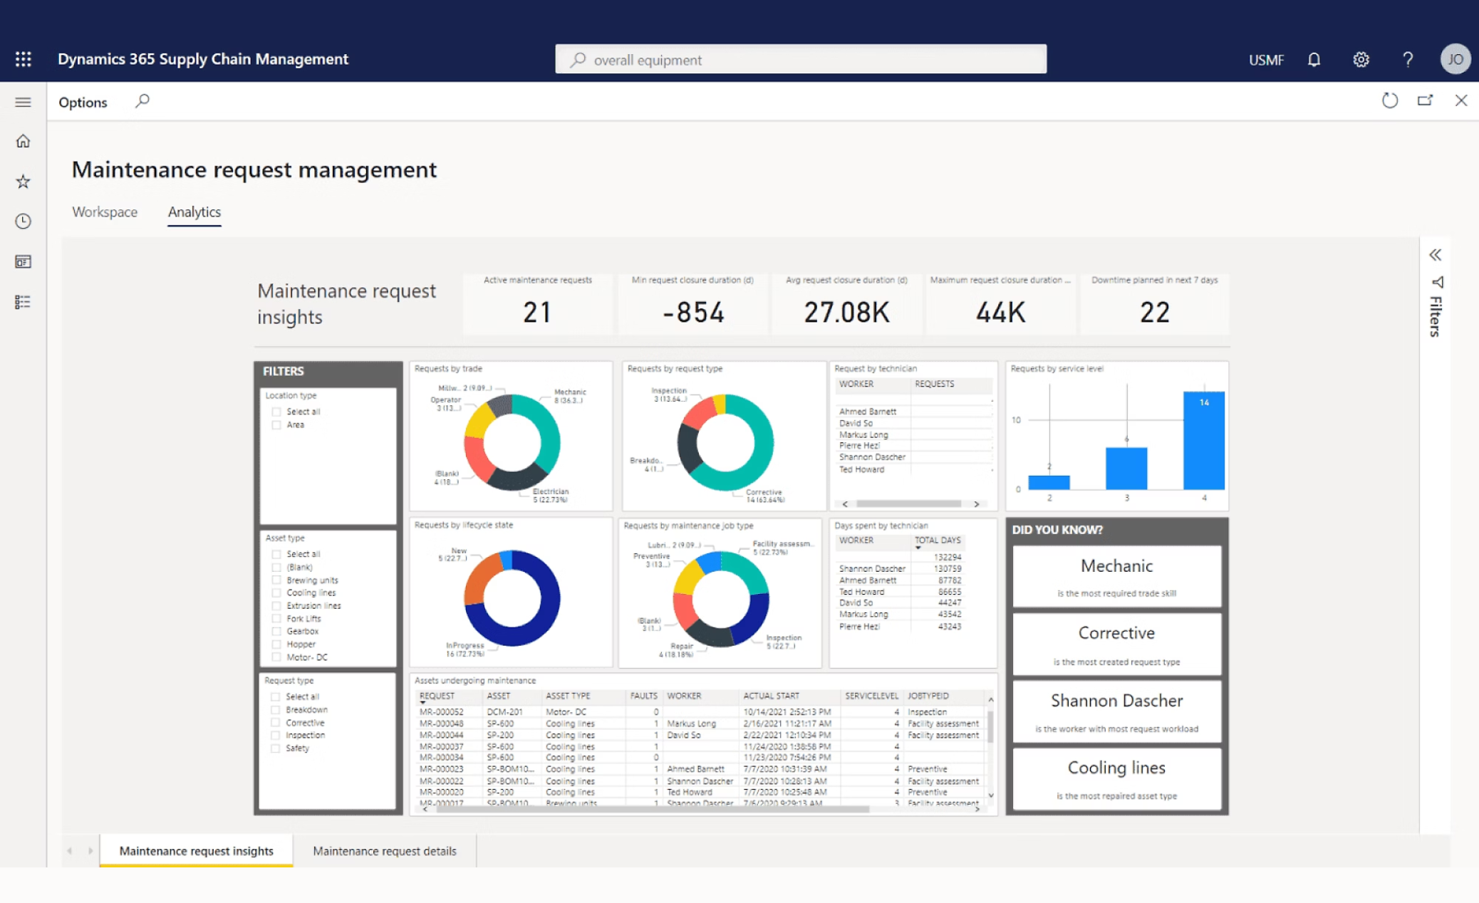Open Favorites star in the sidebar
This screenshot has width=1479, height=903.
click(23, 182)
